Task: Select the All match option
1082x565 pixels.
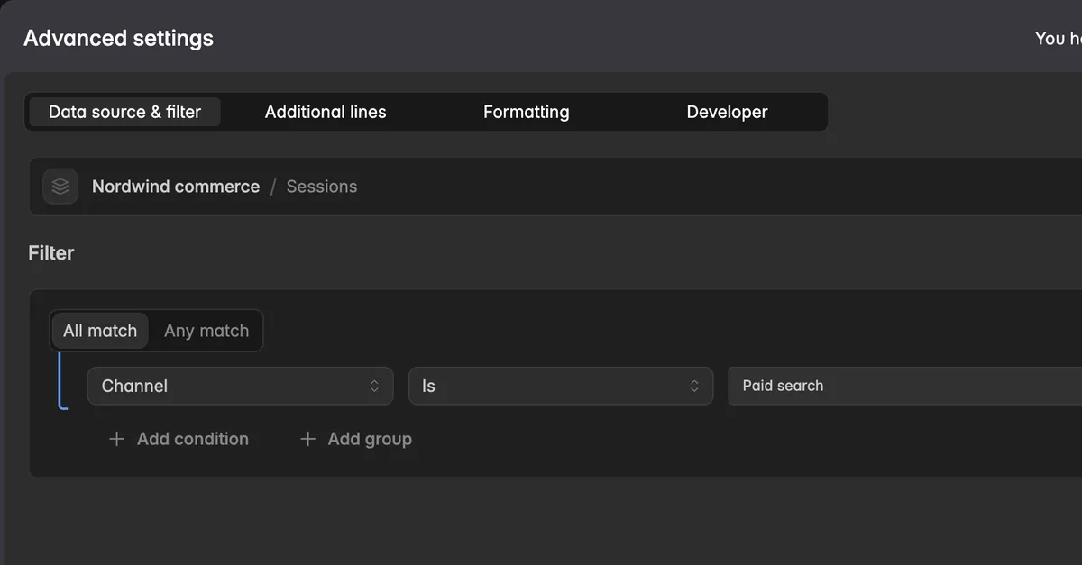Action: click(x=100, y=331)
